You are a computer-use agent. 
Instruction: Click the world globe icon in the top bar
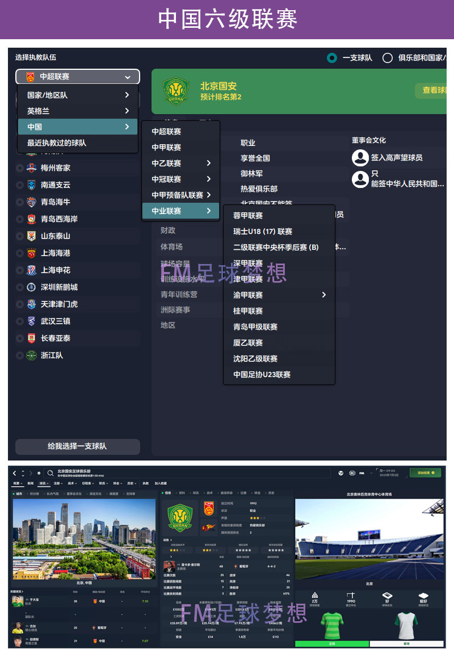(341, 473)
